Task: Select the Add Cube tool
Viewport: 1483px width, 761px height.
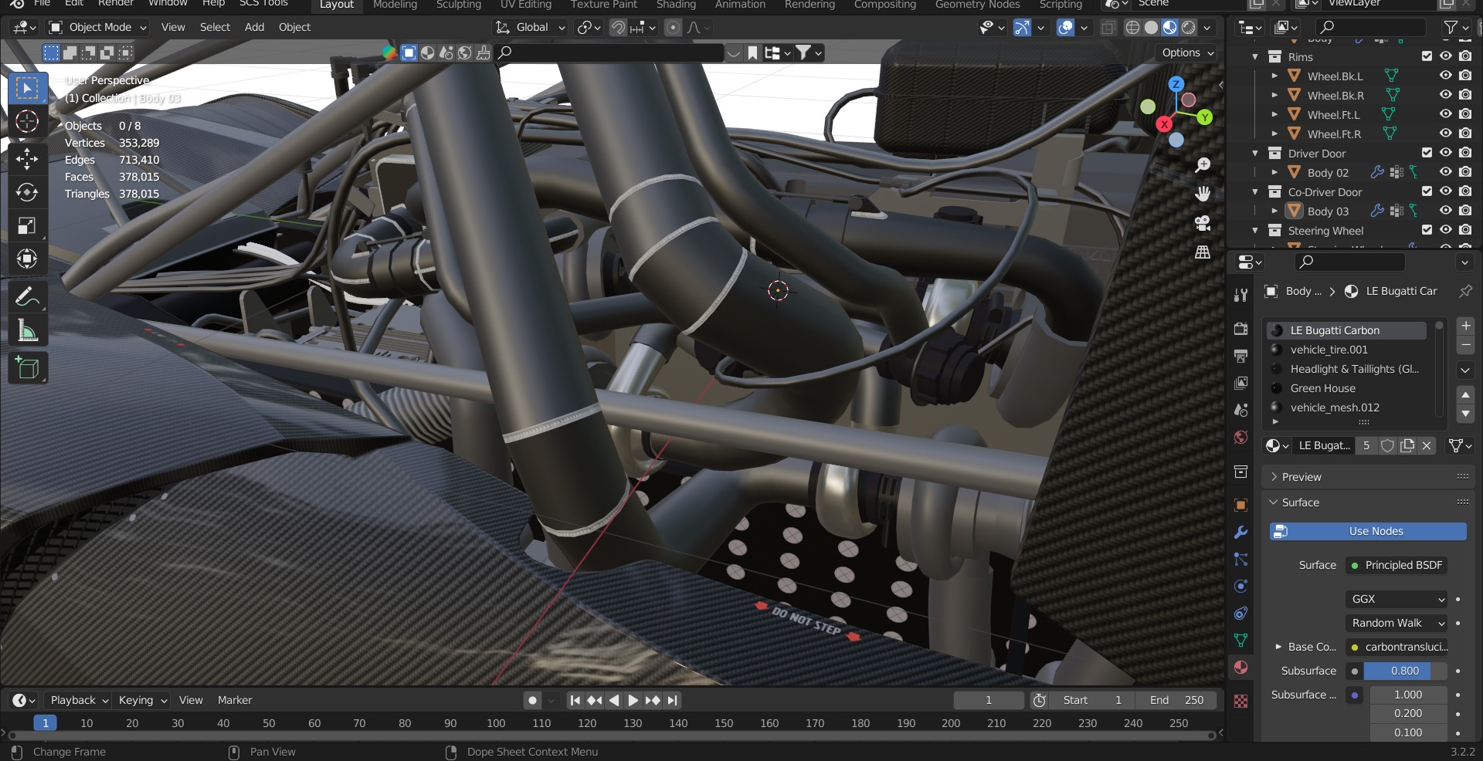Action: click(x=27, y=368)
